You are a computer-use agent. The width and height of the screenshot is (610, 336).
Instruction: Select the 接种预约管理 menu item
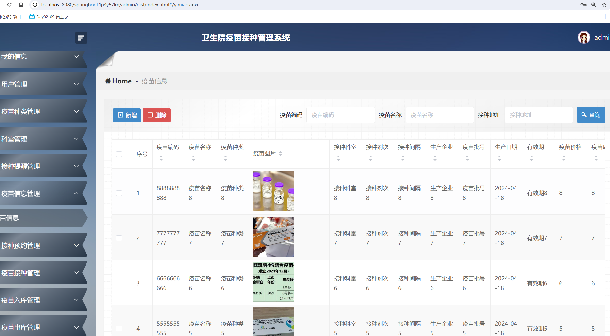click(39, 245)
